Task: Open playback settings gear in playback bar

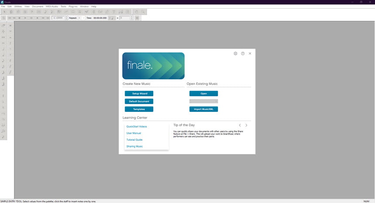Action: point(137,18)
